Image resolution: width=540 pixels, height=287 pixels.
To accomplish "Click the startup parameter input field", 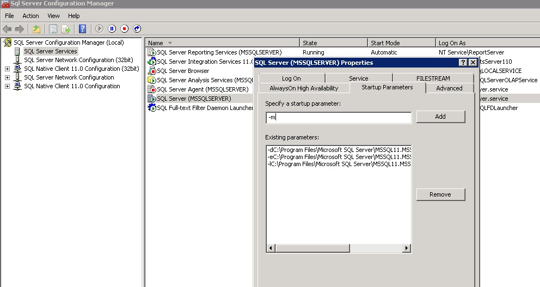I will point(339,118).
